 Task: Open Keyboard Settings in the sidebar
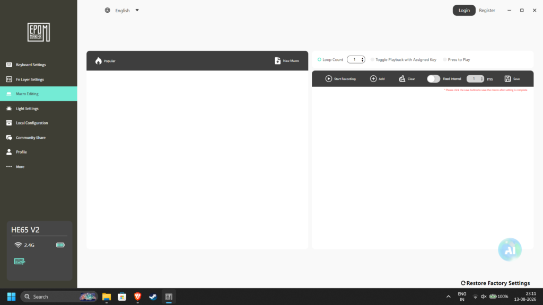coord(38,65)
